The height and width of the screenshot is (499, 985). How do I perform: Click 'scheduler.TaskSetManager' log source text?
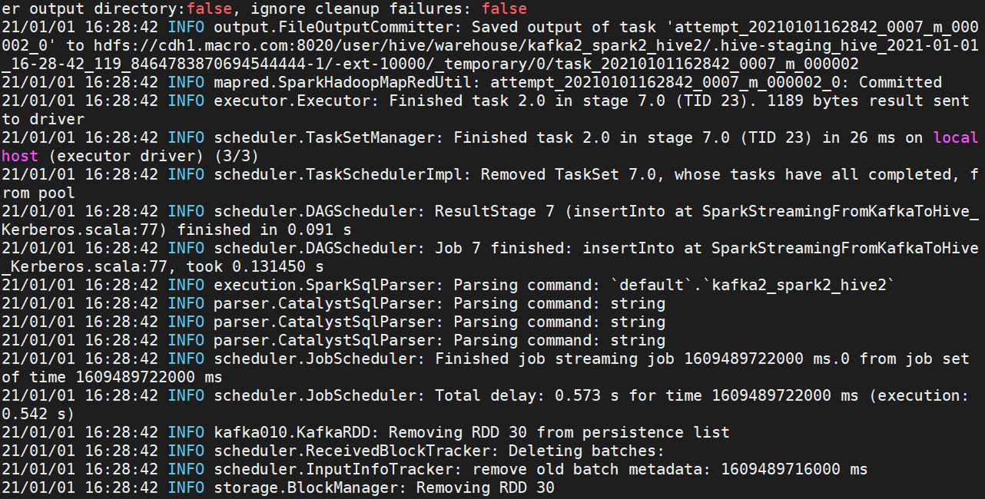[324, 137]
